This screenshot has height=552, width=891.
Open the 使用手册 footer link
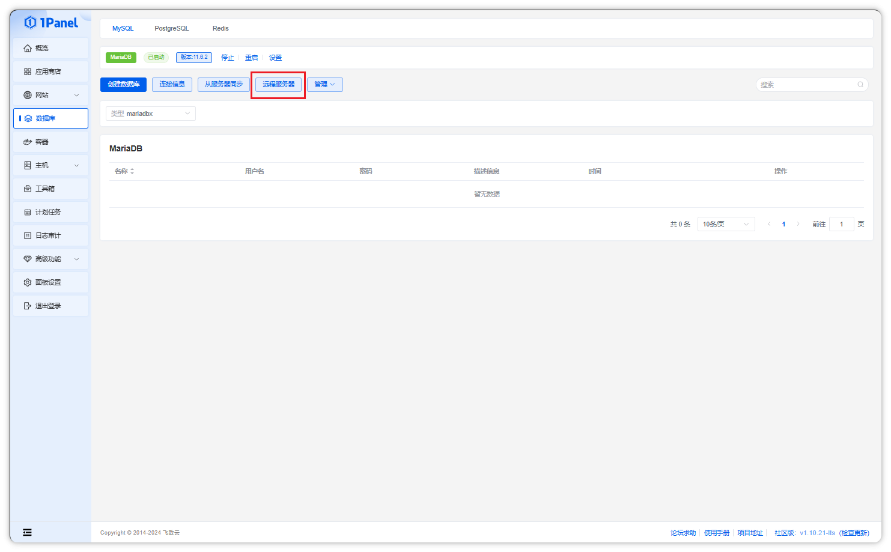[x=717, y=533]
